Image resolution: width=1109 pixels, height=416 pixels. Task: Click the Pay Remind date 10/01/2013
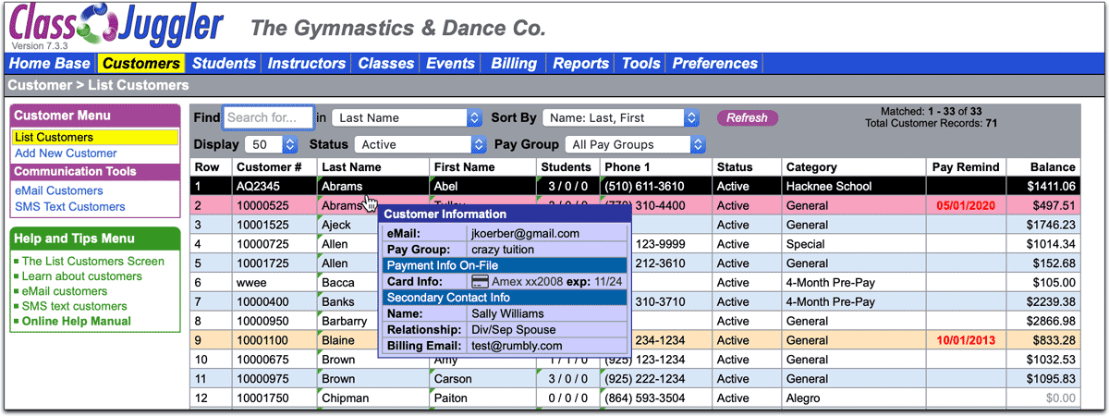point(966,340)
